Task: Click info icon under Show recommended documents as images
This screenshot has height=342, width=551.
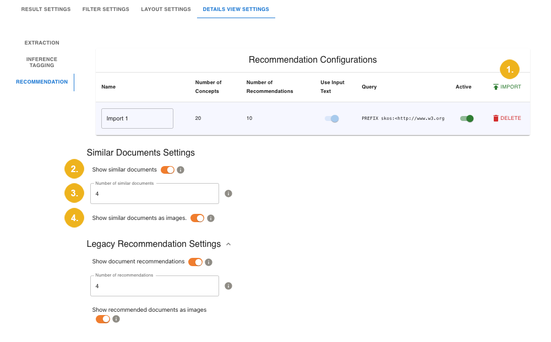Action: point(116,319)
